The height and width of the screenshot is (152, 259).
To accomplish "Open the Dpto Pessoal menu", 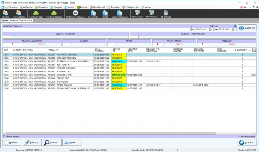I will tap(97, 7).
